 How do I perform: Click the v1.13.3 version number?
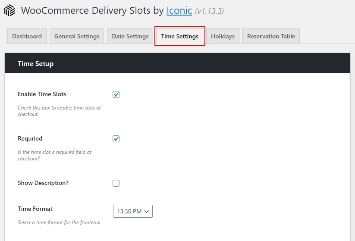[209, 11]
